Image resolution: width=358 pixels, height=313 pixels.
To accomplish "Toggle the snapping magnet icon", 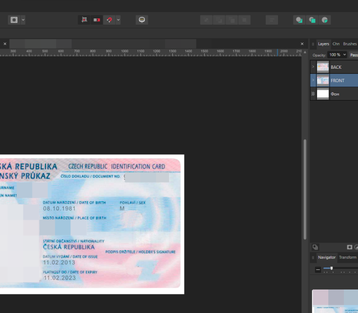I will coord(110,20).
